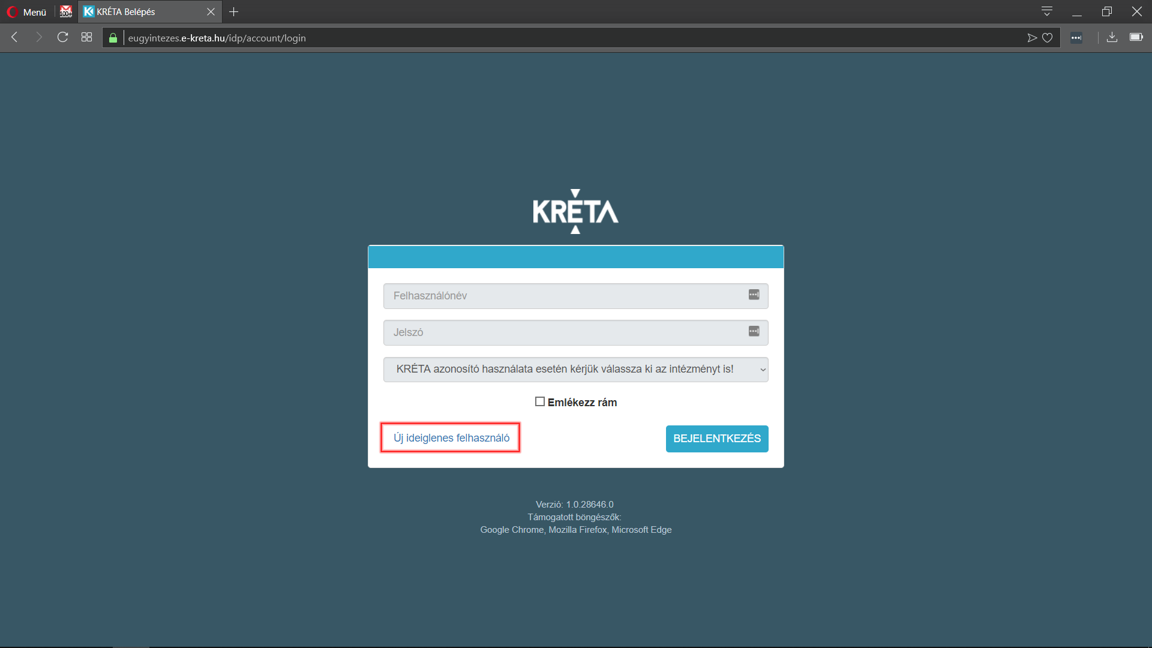Expand the intézmény selection dropdown
Screen dimensions: 1152x648
tap(575, 369)
